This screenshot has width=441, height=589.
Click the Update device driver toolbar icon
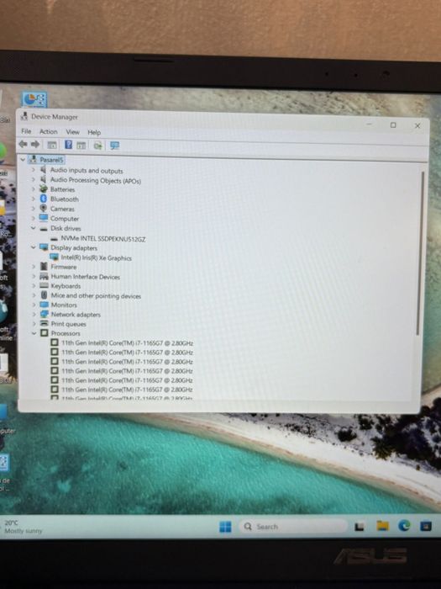97,145
